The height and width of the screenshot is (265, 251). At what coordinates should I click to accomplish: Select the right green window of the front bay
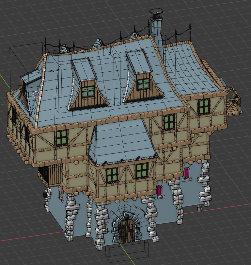142,170
